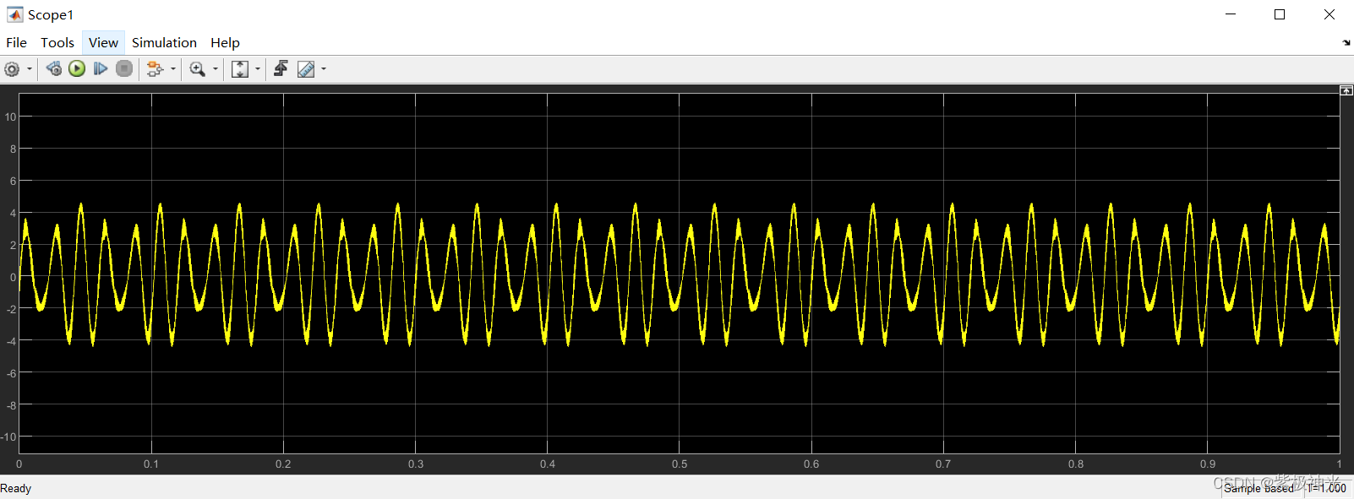Expand the highlight block dropdown arrow

[173, 69]
